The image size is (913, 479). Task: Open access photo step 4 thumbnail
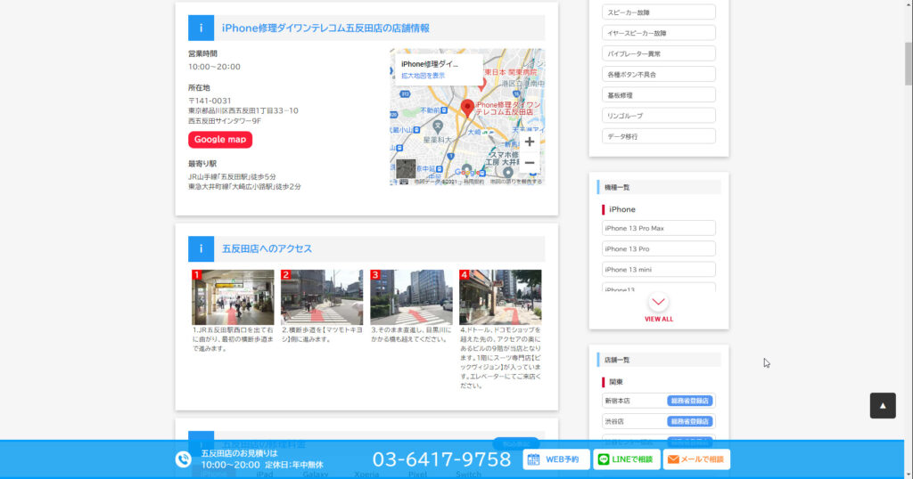(x=500, y=297)
